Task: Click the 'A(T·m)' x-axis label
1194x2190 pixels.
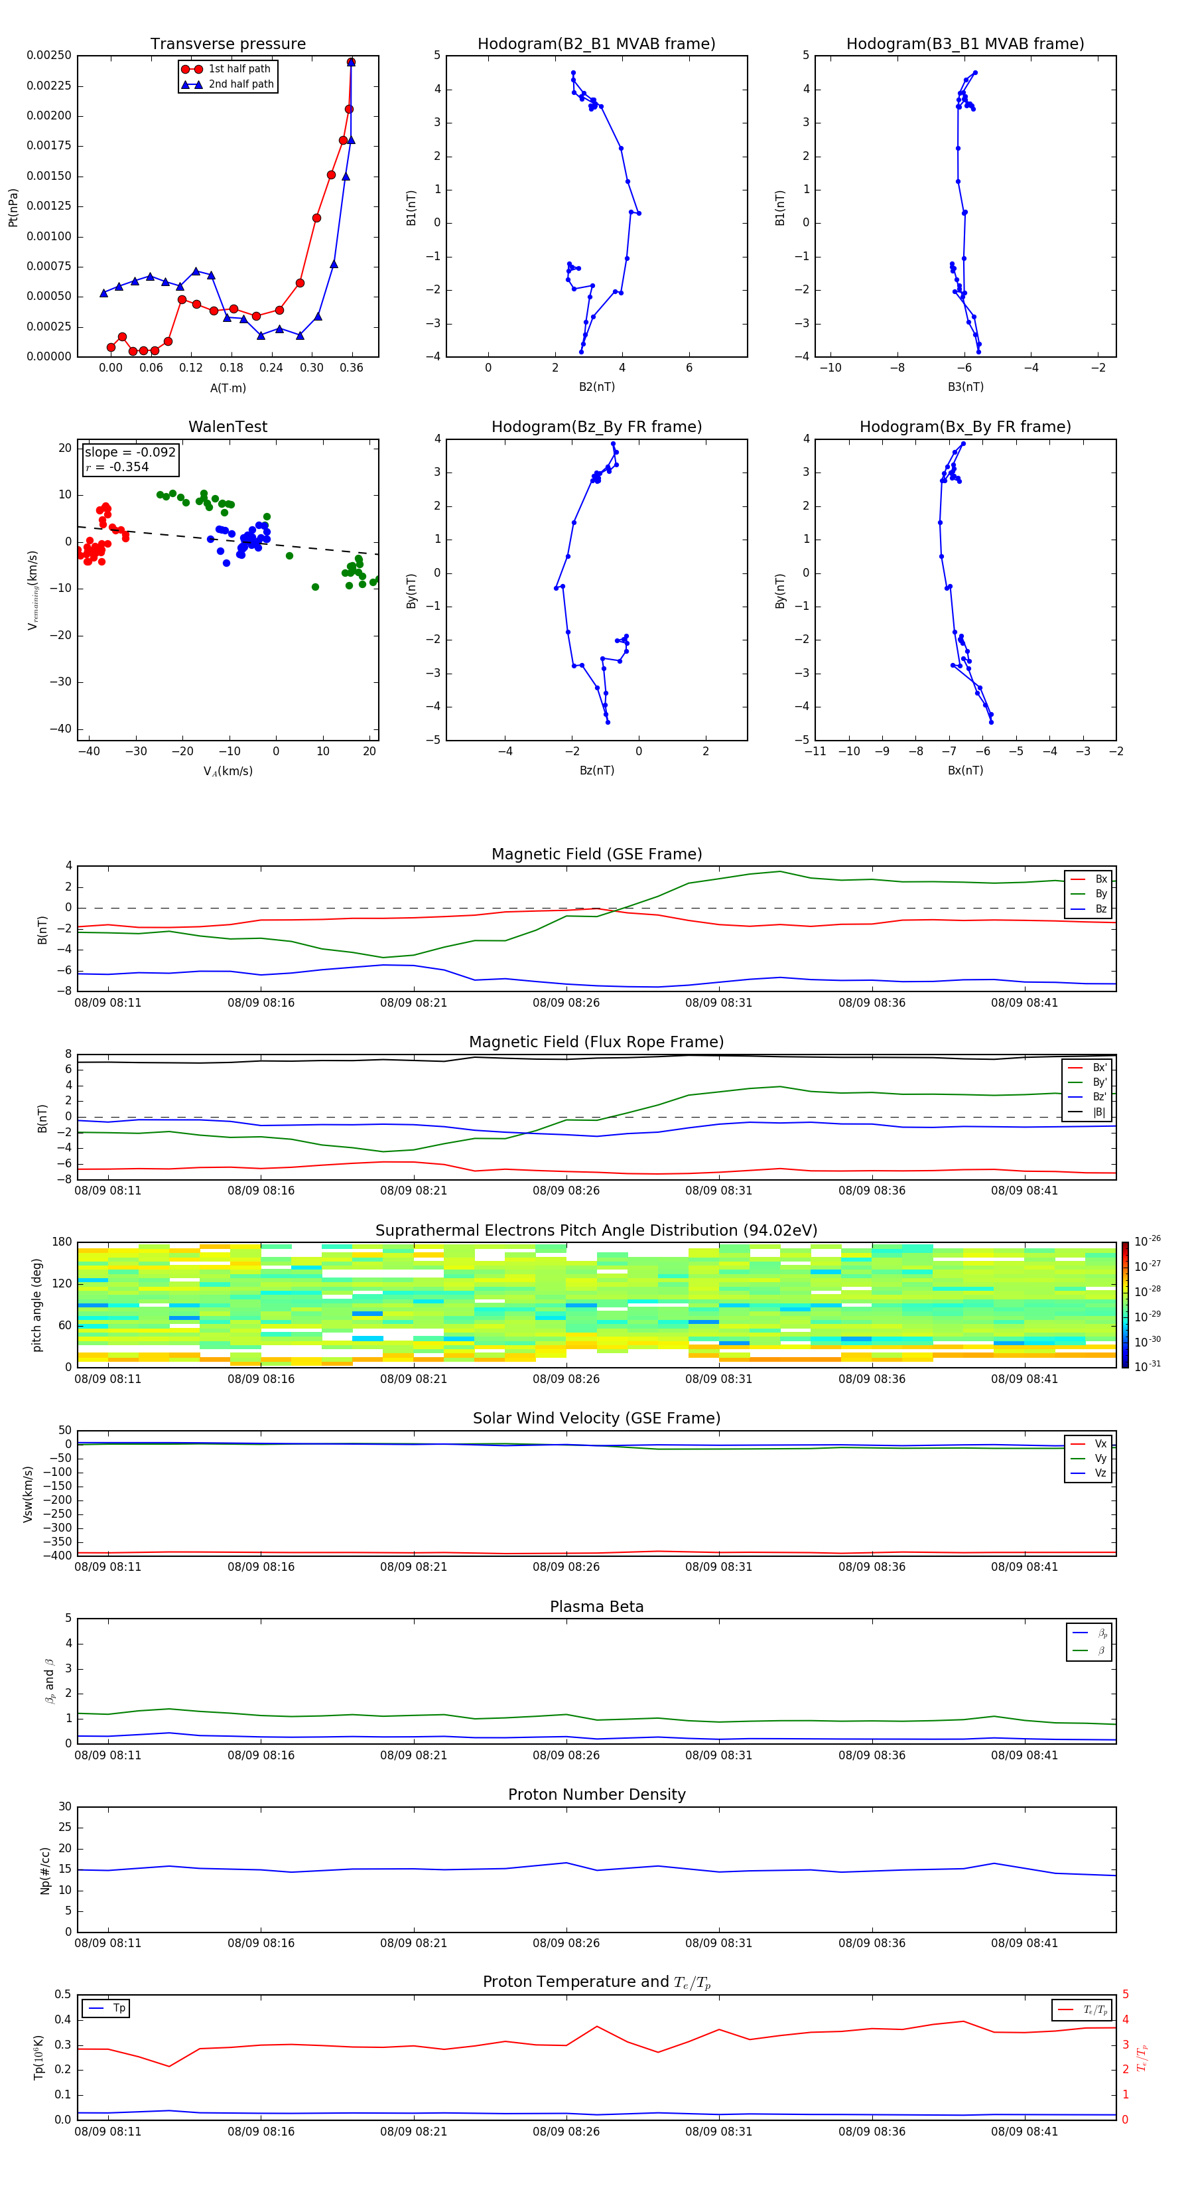Action: pyautogui.click(x=228, y=388)
